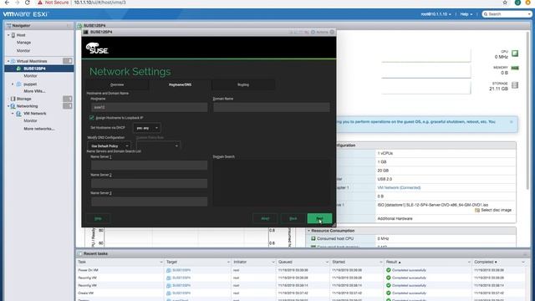Click the Not Secure warning triangle icon
535x301 pixels.
[x=40, y=3]
